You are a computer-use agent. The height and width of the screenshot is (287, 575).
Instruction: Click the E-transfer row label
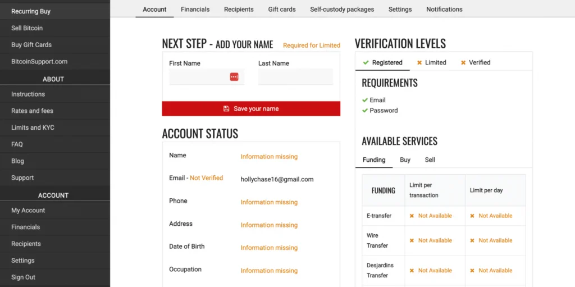point(379,216)
